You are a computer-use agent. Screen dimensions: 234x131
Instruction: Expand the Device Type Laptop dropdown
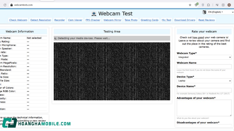point(204,81)
